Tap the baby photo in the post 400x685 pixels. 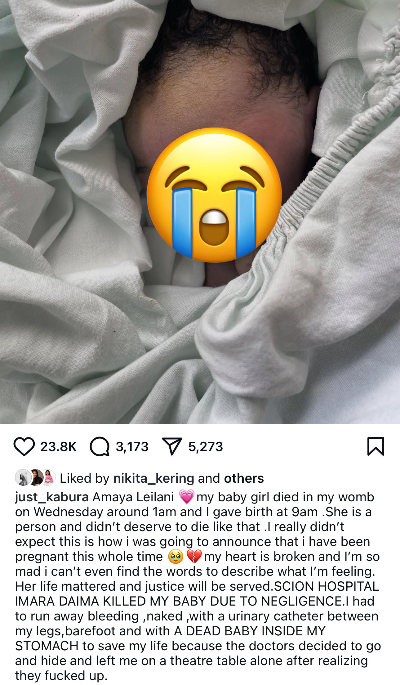[x=200, y=212]
